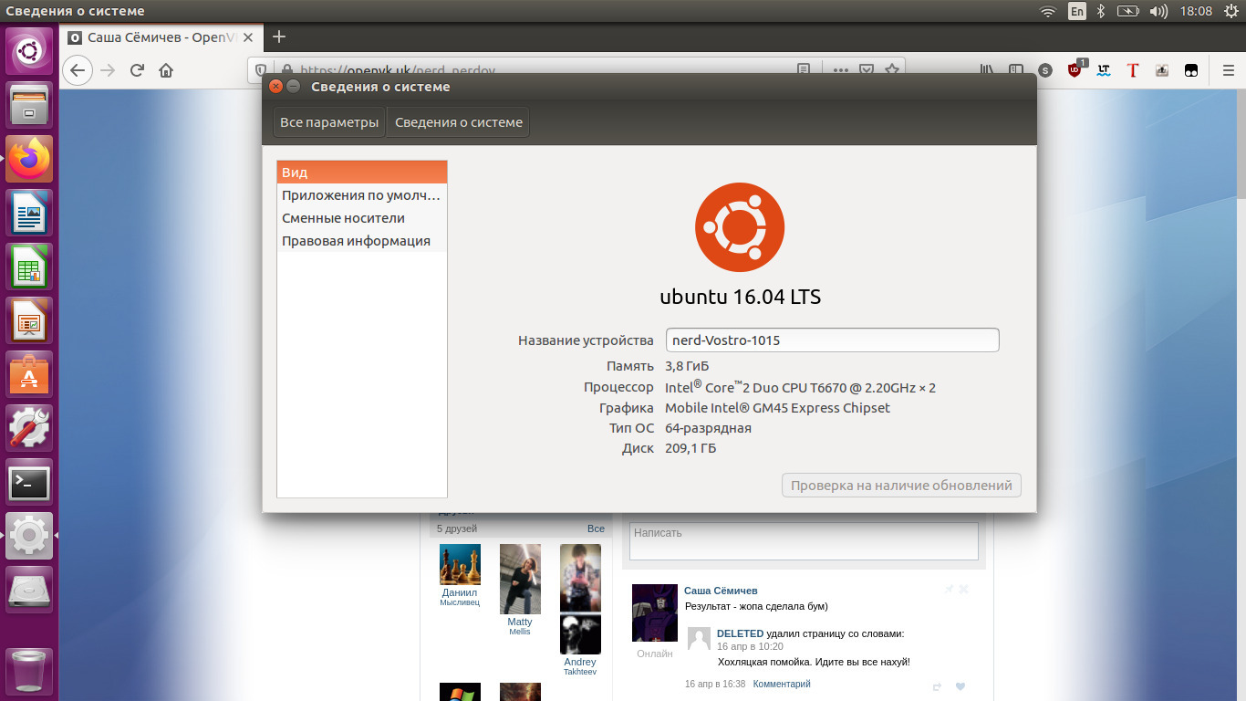Open the system power menu gear

pos(1230,11)
